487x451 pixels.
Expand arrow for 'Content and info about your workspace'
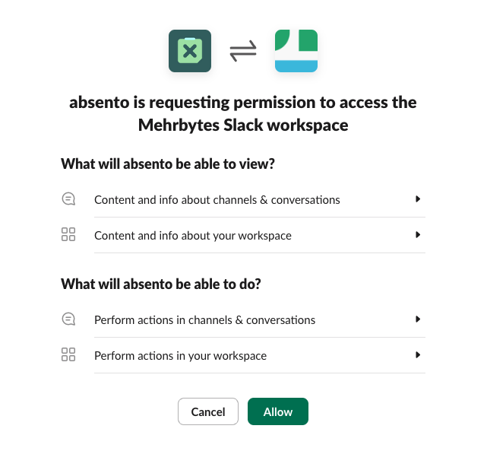click(418, 235)
